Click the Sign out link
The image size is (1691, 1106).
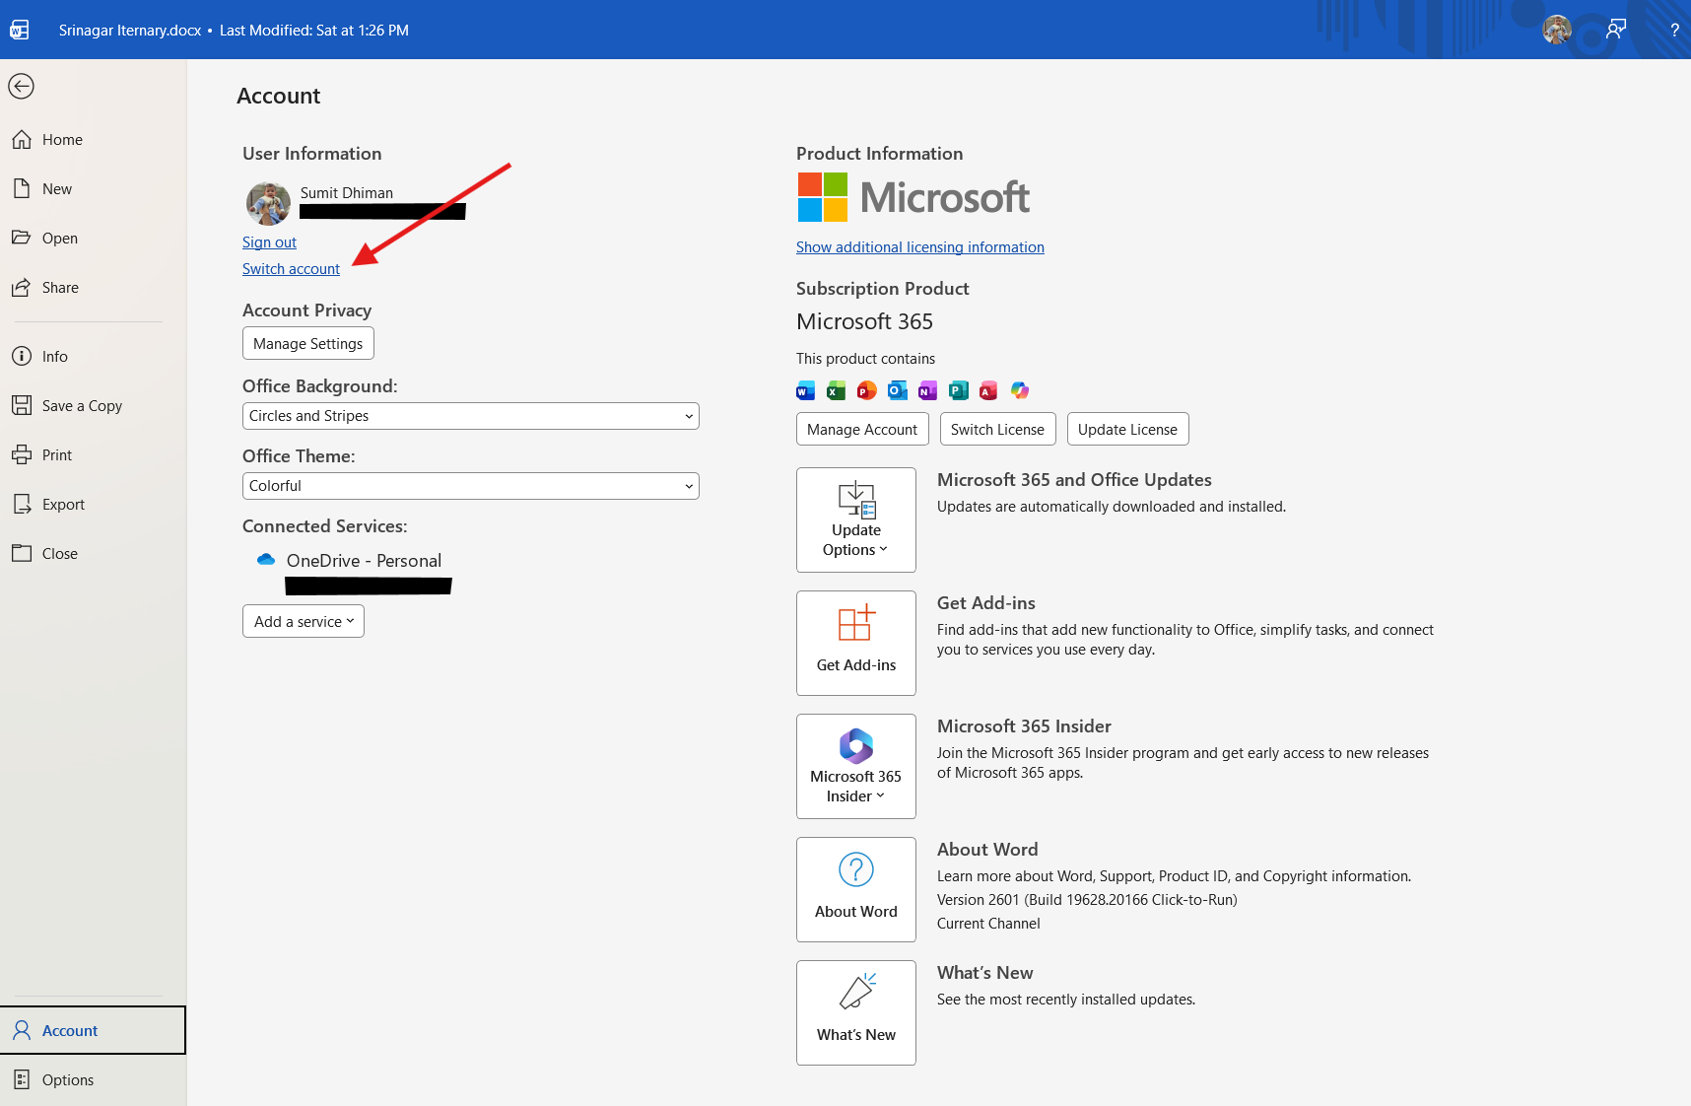point(269,242)
